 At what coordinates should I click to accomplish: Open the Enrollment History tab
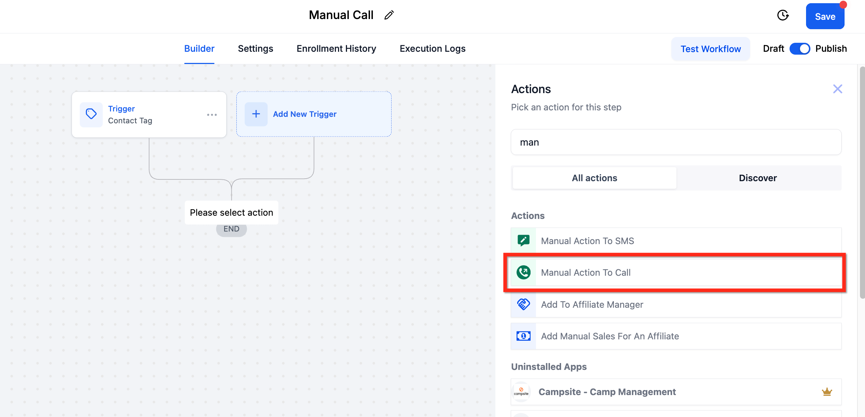coord(336,49)
